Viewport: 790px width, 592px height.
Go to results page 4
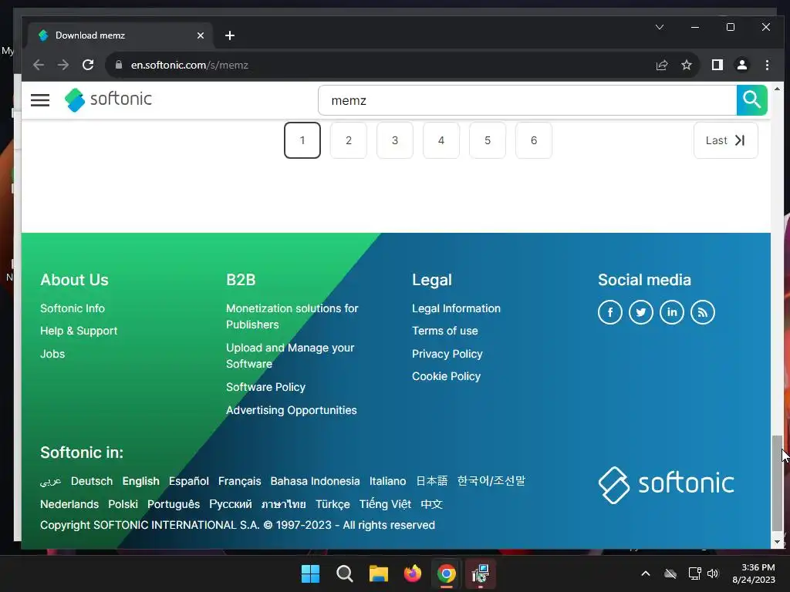[441, 140]
